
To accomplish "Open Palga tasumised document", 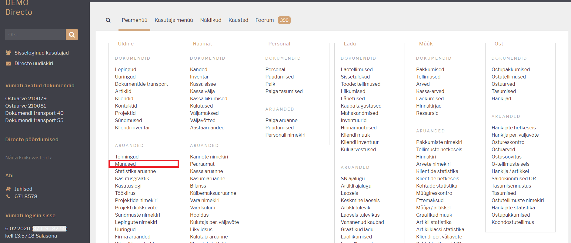I will (x=284, y=91).
